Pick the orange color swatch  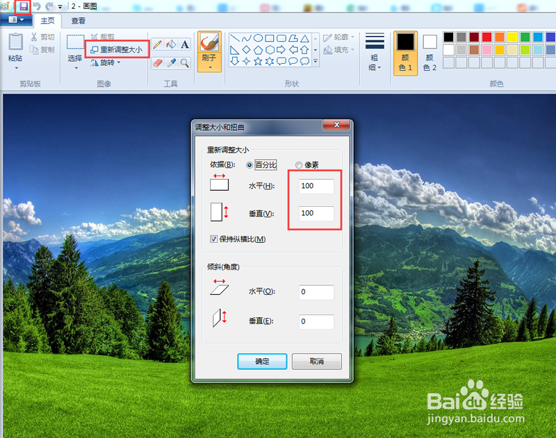click(499, 37)
